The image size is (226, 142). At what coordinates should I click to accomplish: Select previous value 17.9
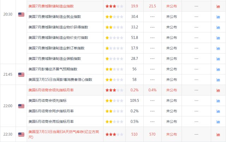pos(135,48)
